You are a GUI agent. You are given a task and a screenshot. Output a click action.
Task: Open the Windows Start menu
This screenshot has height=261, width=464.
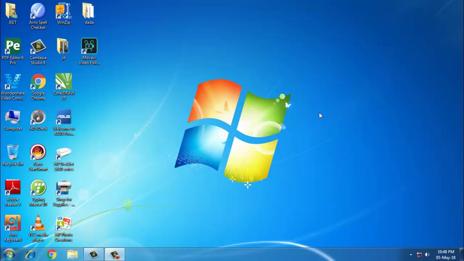tap(9, 254)
